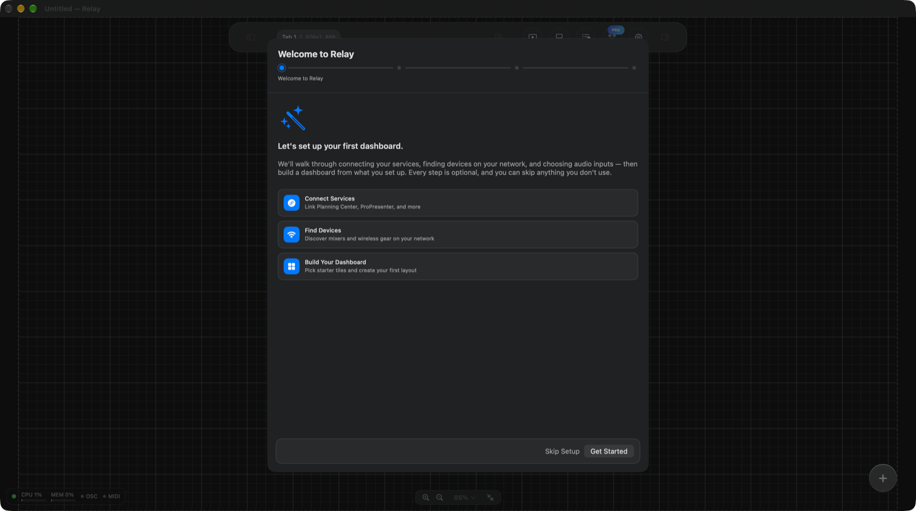Screen dimensions: 916x511
Task: Click the Build Your Dashboard grid icon
Action: [291, 266]
